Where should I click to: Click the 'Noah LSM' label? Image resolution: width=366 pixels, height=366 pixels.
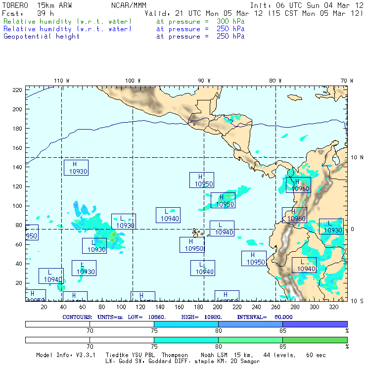coord(214,355)
